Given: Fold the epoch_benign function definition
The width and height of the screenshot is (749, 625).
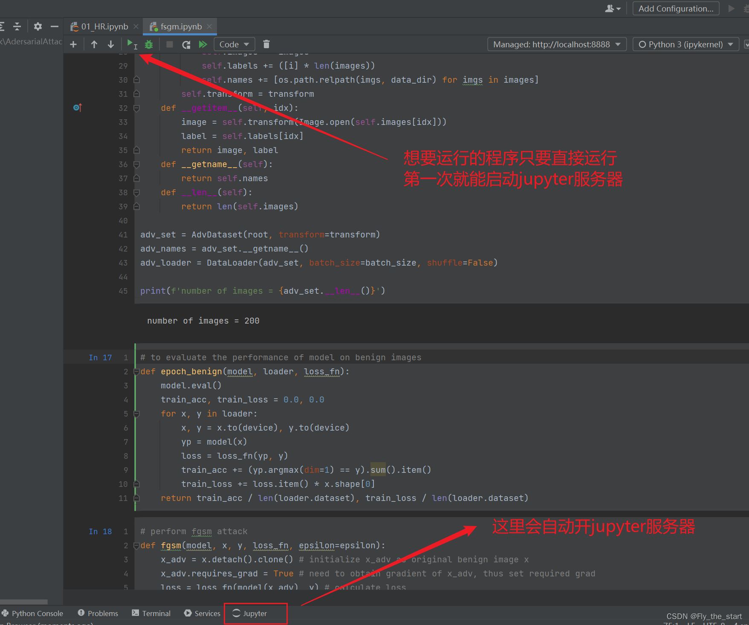Looking at the screenshot, I should (x=136, y=372).
